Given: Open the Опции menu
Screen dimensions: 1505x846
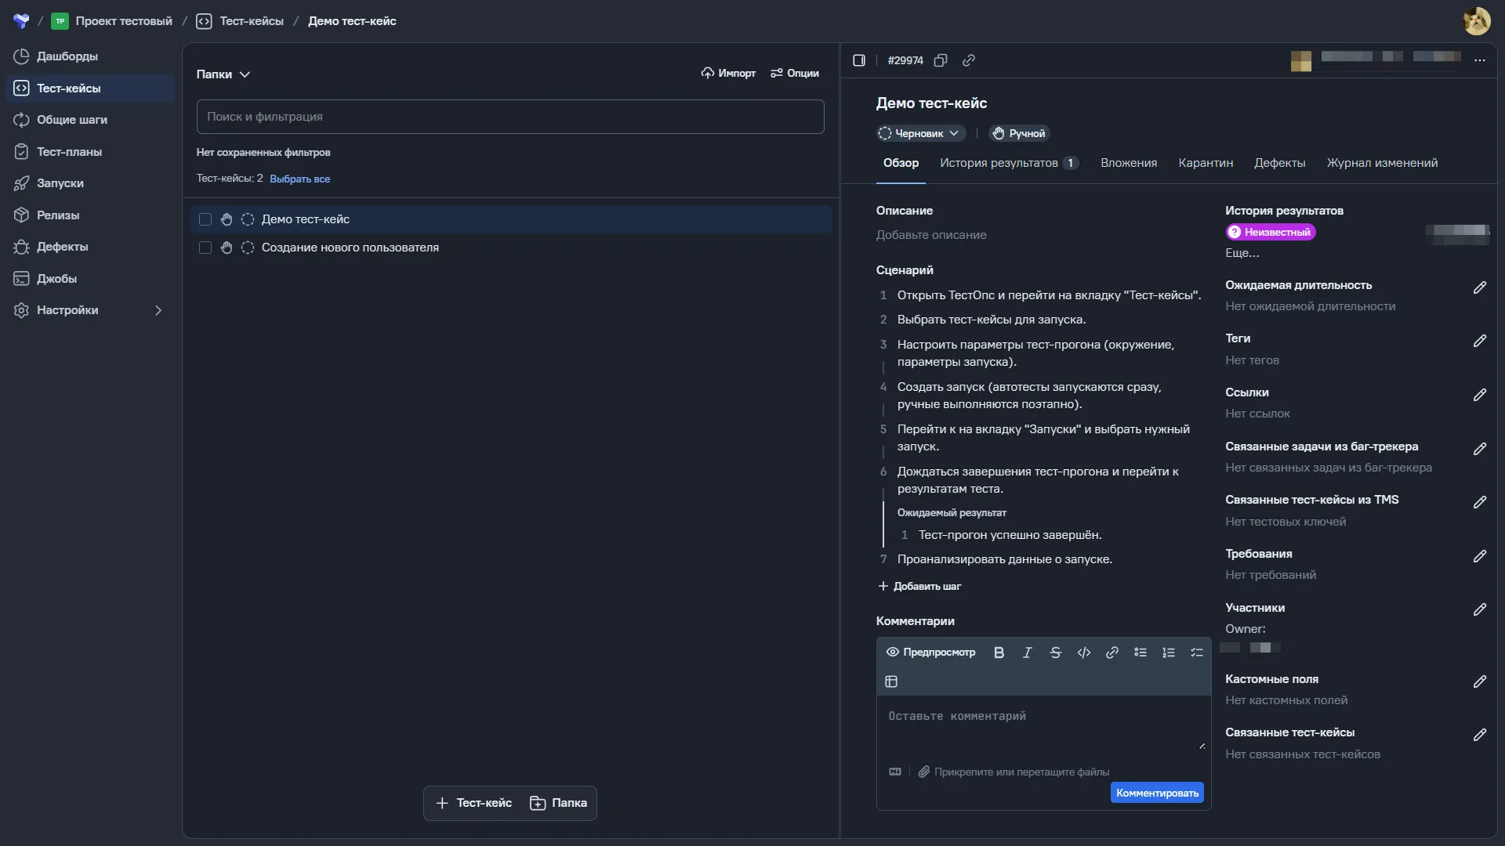Looking at the screenshot, I should (795, 73).
